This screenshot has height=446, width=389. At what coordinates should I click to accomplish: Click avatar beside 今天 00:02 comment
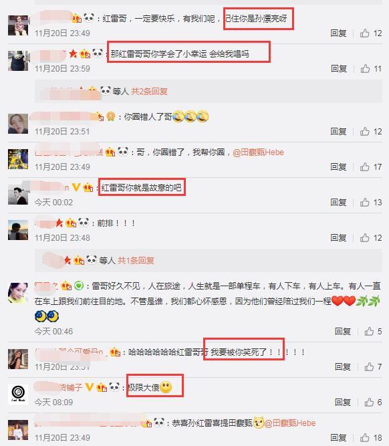tap(18, 195)
